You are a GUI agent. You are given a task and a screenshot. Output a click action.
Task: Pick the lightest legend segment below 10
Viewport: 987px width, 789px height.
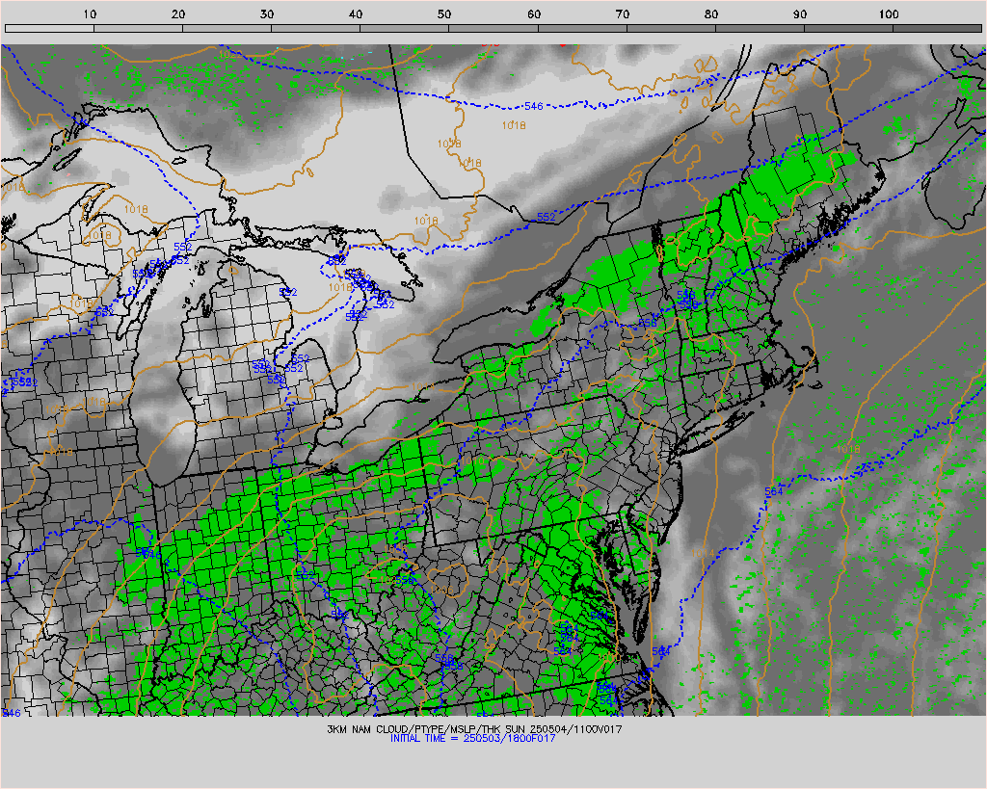coord(49,28)
